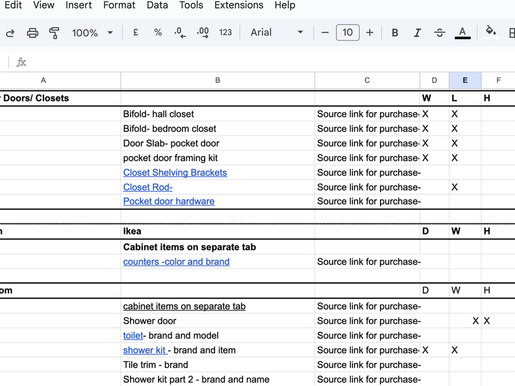Select the W header in Doors/ Closets row

tap(434, 98)
